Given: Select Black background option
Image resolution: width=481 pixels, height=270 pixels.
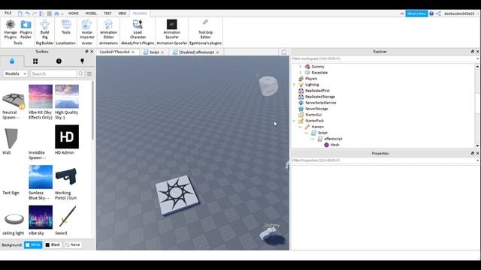Looking at the screenshot, I should coord(53,245).
